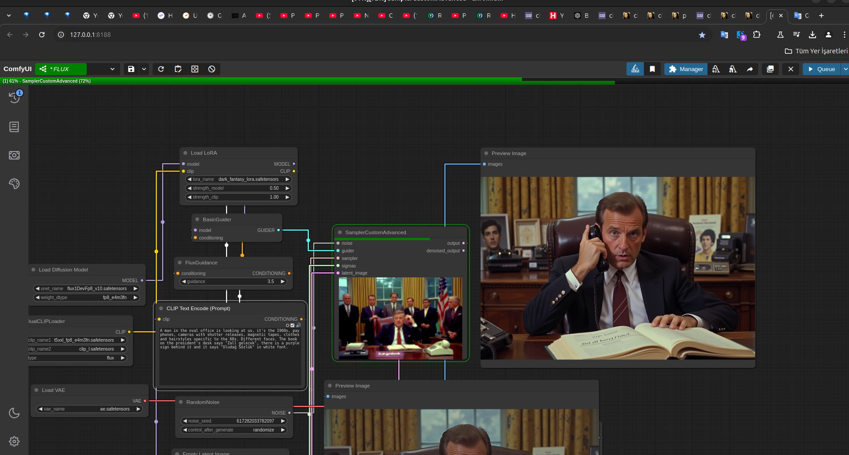Expand the save options arrow
The height and width of the screenshot is (455, 849).
tap(144, 69)
